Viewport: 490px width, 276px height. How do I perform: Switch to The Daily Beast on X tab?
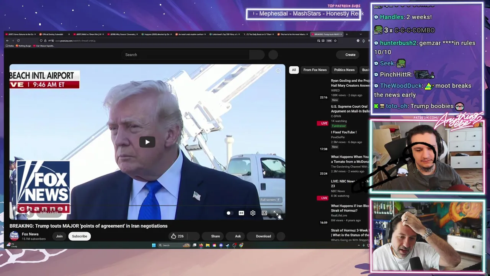pos(258,34)
